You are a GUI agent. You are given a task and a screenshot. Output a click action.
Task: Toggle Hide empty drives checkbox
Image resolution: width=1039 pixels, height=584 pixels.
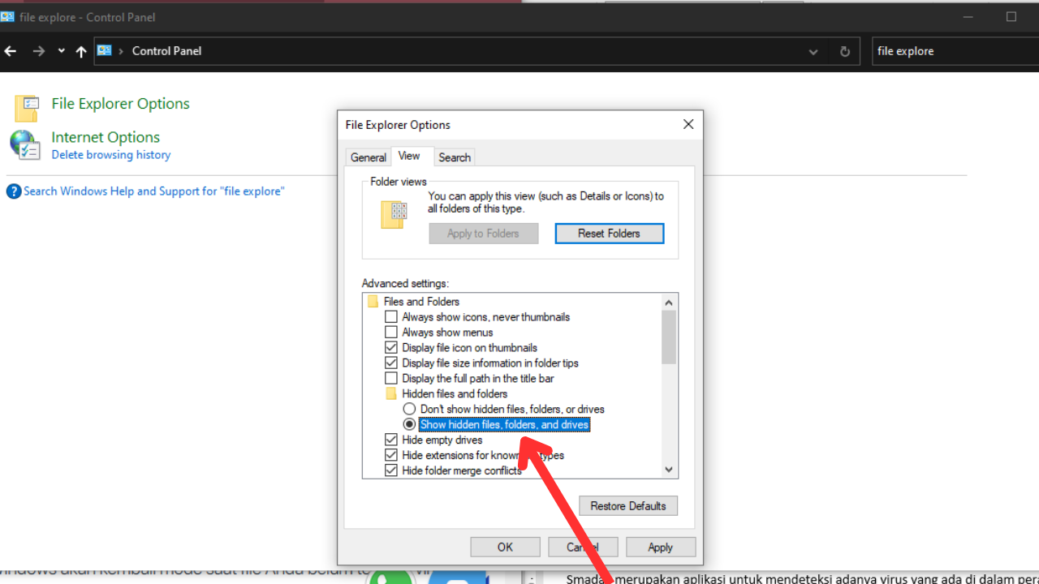[391, 440]
